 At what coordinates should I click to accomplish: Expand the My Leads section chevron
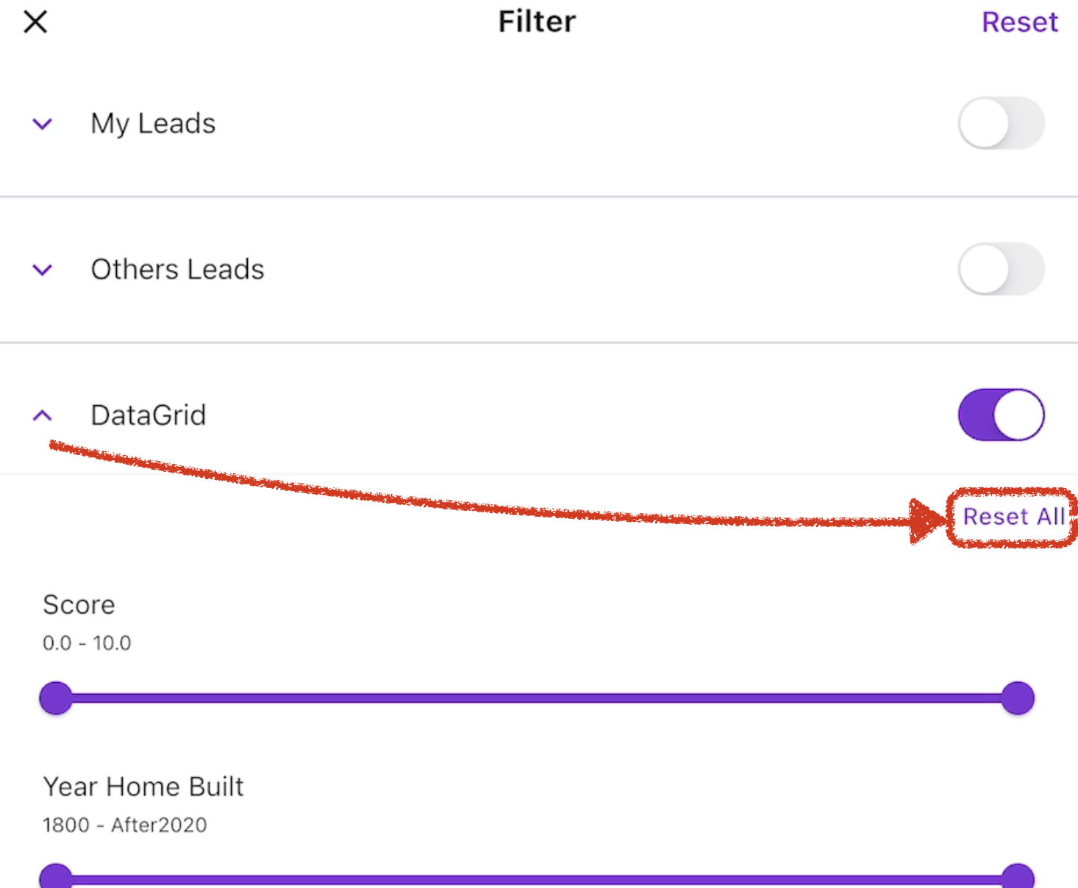(x=43, y=123)
